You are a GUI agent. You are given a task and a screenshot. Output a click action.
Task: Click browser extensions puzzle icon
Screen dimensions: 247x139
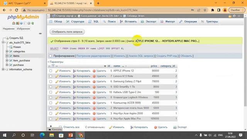click(213, 10)
